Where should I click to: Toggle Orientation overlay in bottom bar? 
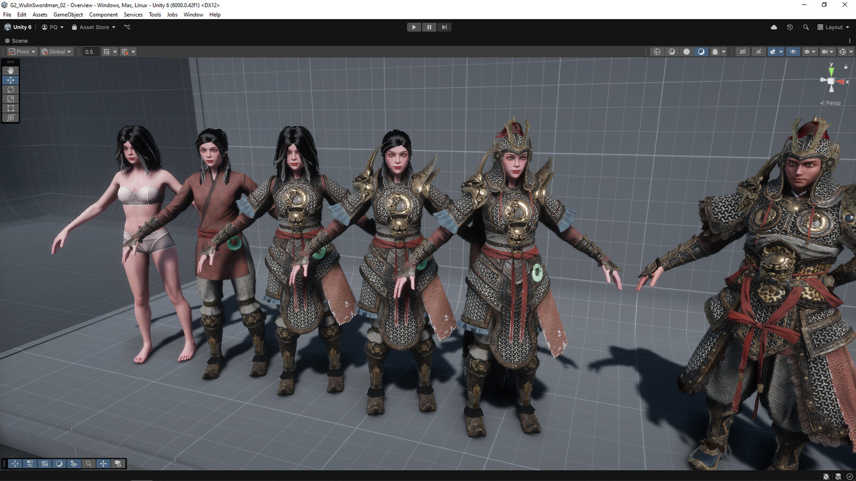103,463
